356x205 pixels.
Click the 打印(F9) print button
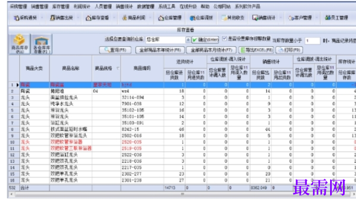tap(289, 50)
